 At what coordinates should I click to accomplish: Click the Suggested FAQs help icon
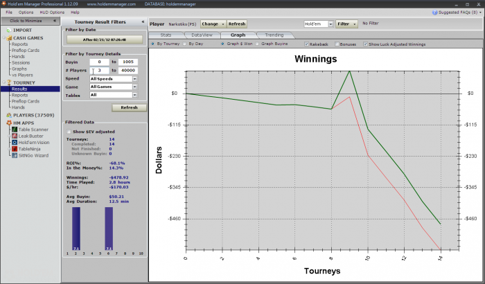tap(434, 12)
